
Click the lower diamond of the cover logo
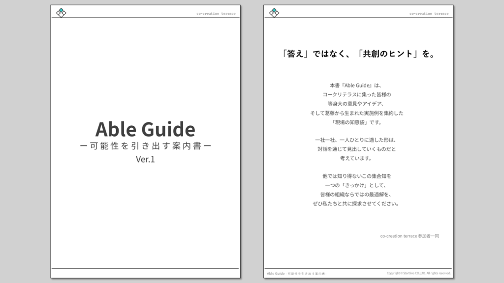[x=61, y=15]
